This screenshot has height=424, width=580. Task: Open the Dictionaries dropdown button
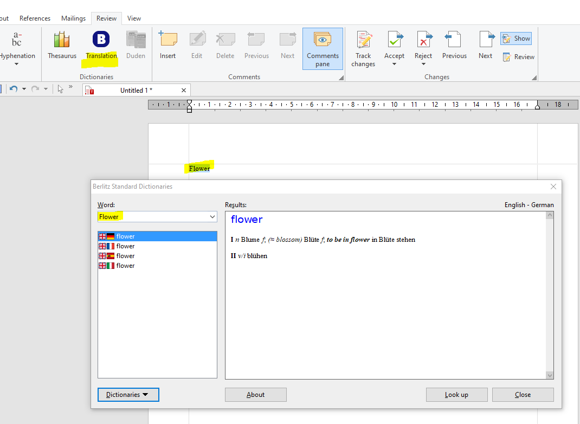coord(128,395)
